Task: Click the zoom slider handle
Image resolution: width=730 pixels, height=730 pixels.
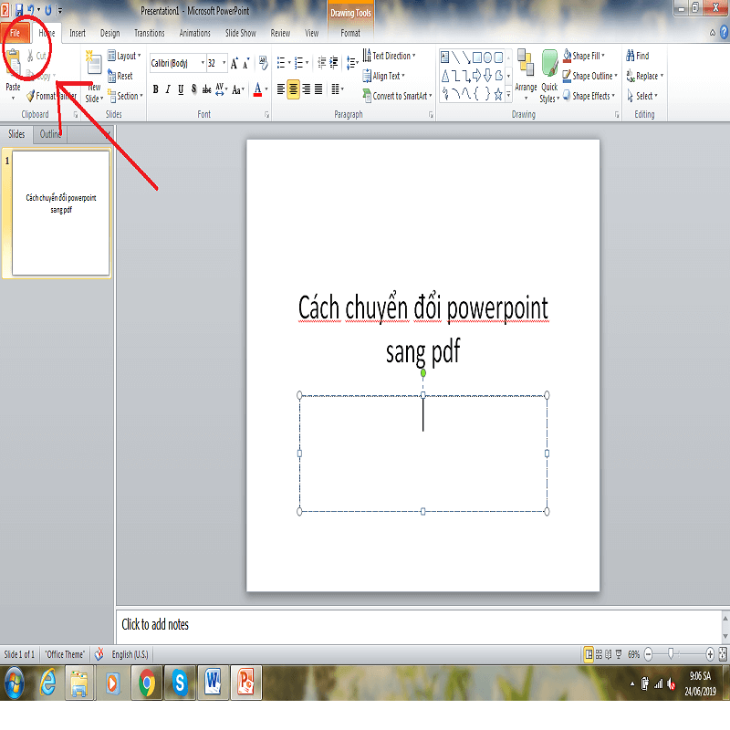Action: coord(672,654)
